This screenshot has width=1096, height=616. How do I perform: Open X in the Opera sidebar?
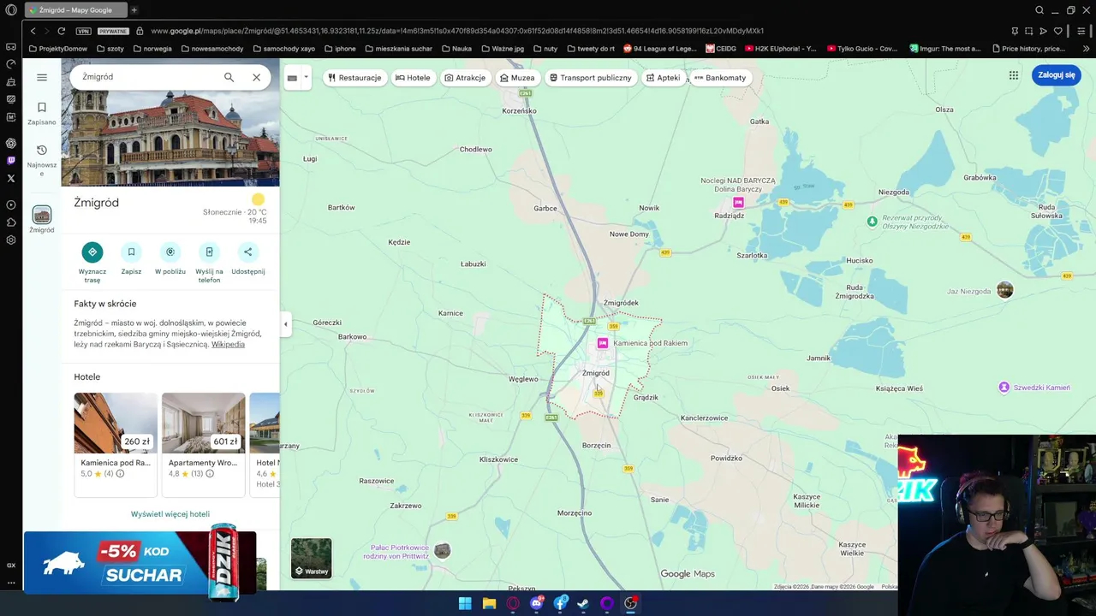point(11,178)
